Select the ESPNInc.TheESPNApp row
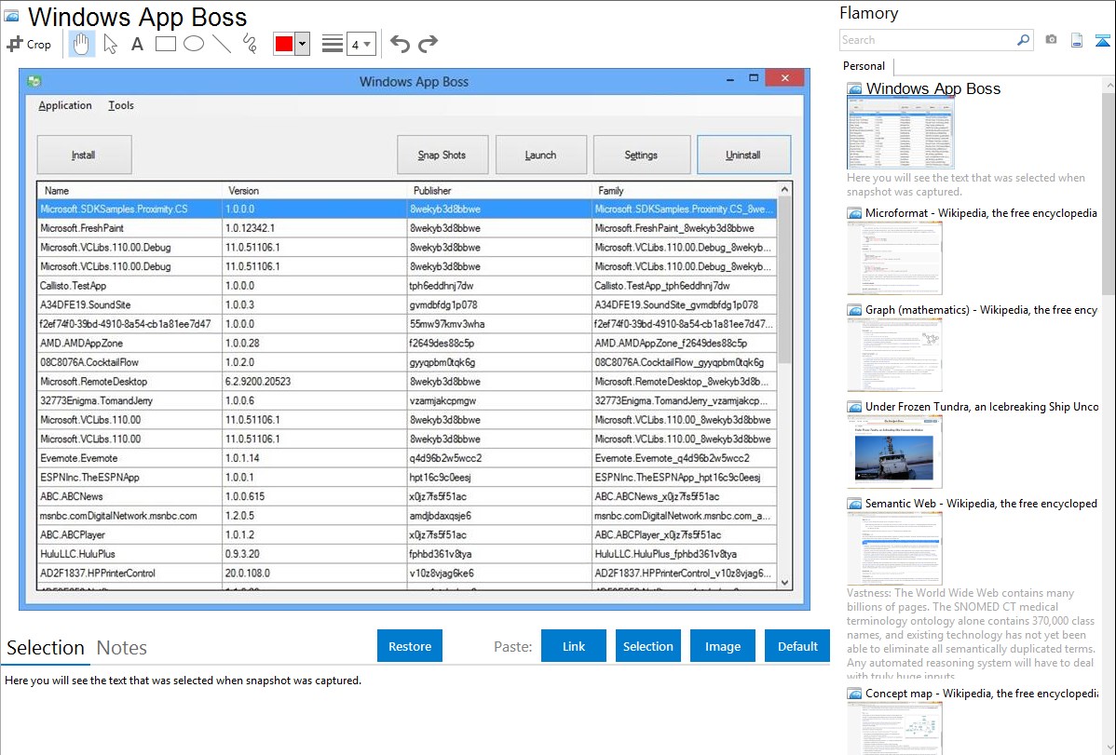This screenshot has width=1116, height=755. [x=407, y=478]
